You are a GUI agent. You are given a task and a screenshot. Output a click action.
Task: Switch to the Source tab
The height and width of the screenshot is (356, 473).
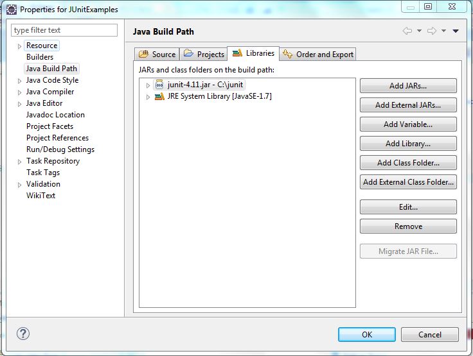click(157, 55)
